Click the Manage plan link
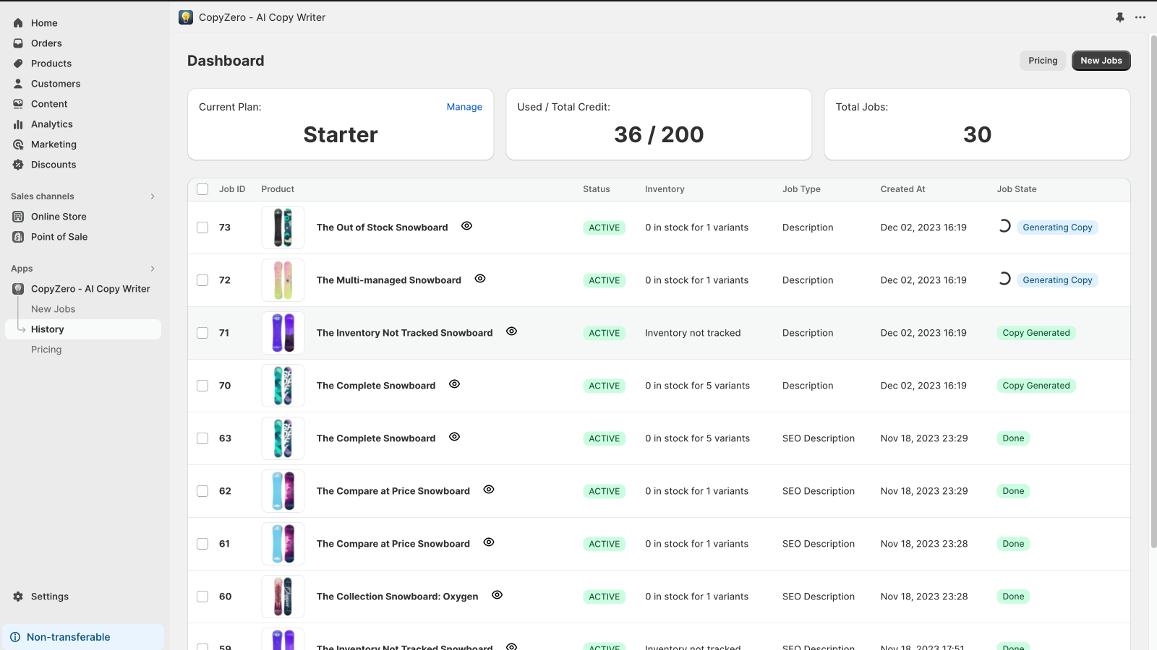The image size is (1157, 650). point(464,107)
